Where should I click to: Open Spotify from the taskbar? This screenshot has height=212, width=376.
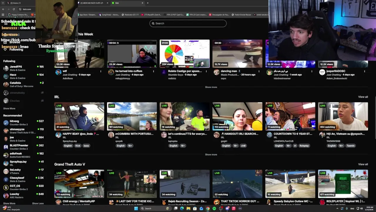pyautogui.click(x=214, y=208)
